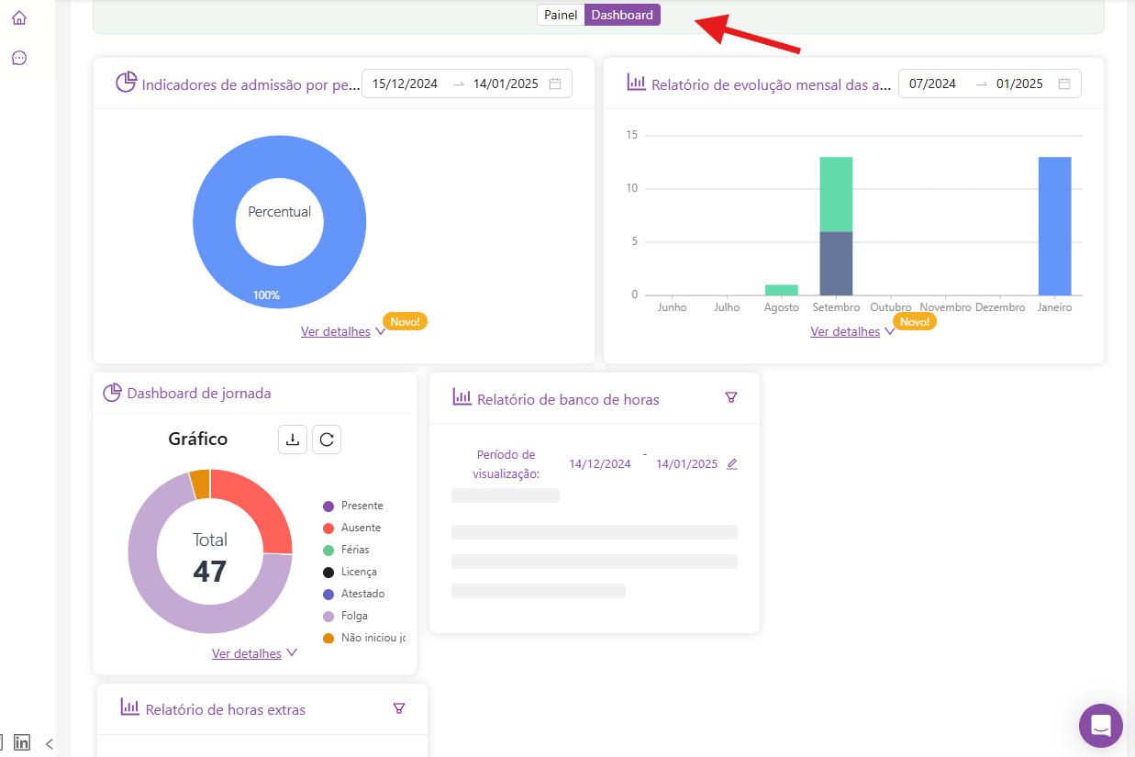The width and height of the screenshot is (1135, 757).
Task: Refresh the jornada chart
Action: click(327, 440)
